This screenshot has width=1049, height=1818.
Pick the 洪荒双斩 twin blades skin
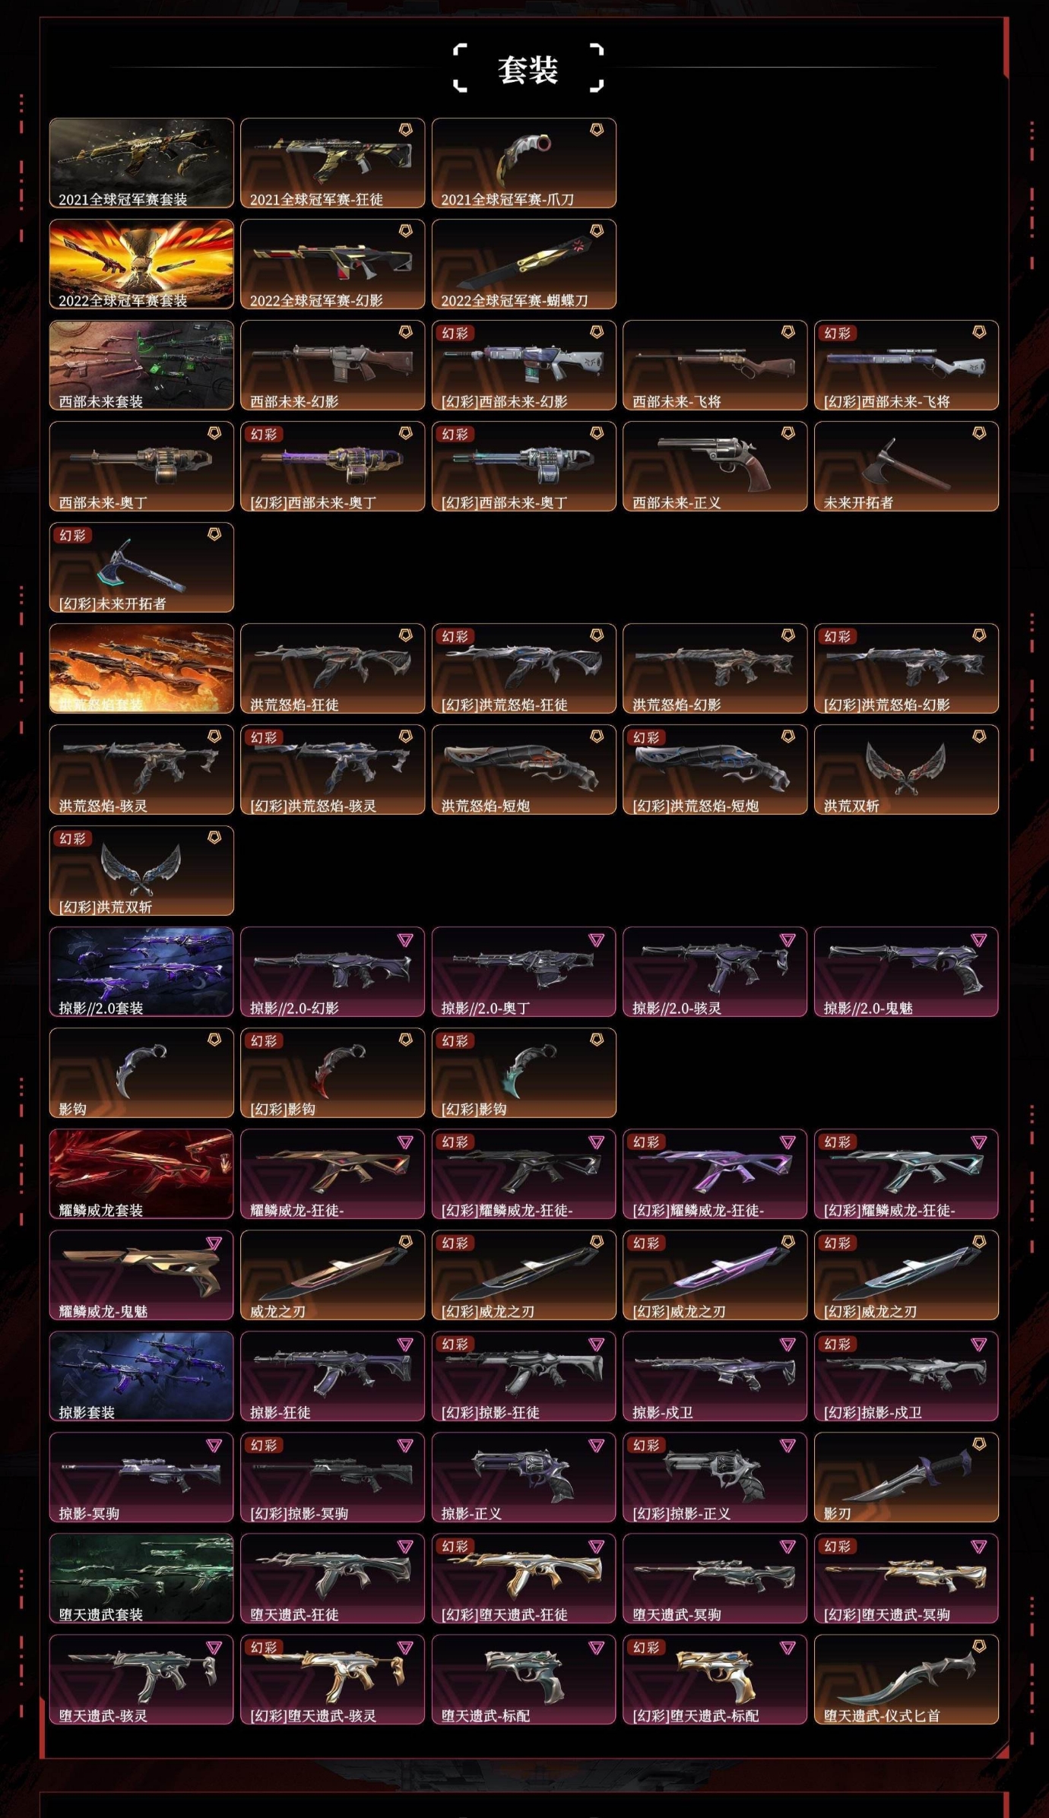(x=906, y=769)
